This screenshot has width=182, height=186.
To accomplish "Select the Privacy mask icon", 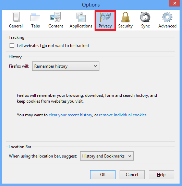I will 105,17.
